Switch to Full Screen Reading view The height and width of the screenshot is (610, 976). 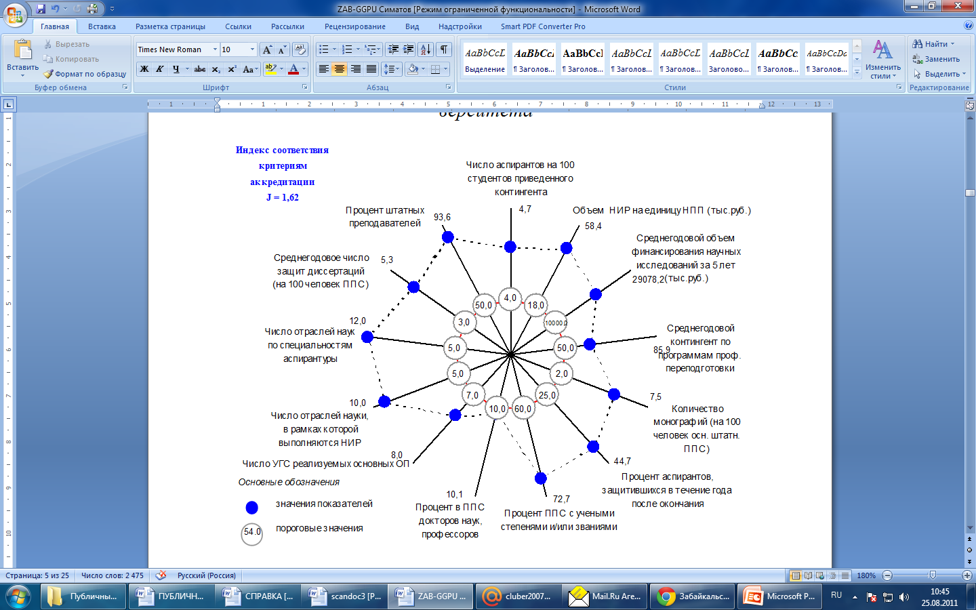(809, 575)
